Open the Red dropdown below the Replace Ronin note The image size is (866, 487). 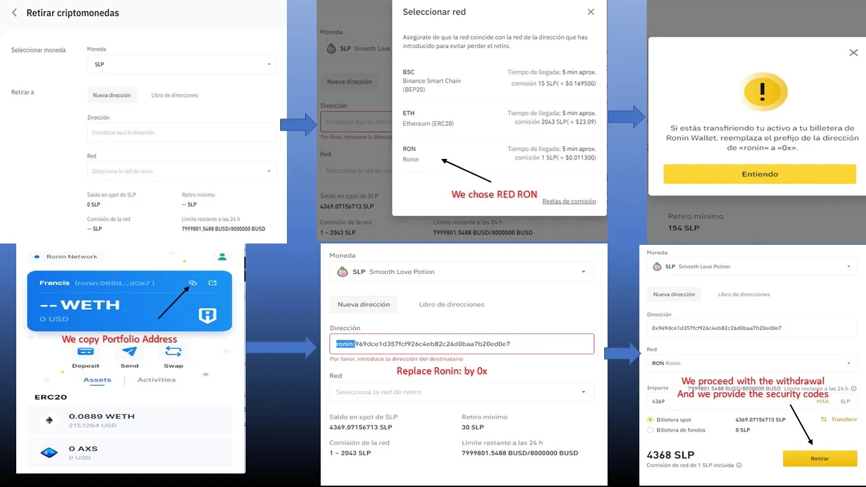point(461,392)
